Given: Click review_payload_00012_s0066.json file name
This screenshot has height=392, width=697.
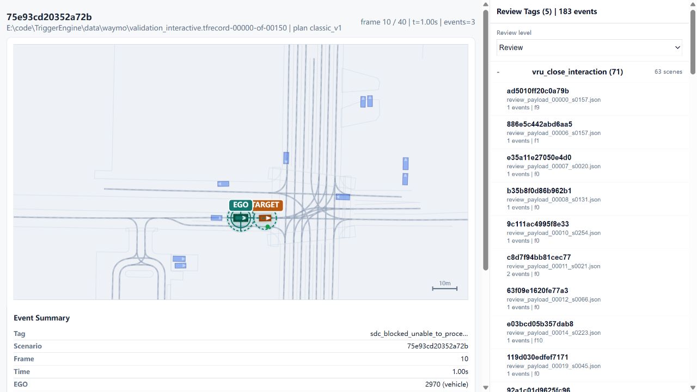Looking at the screenshot, I should point(553,299).
